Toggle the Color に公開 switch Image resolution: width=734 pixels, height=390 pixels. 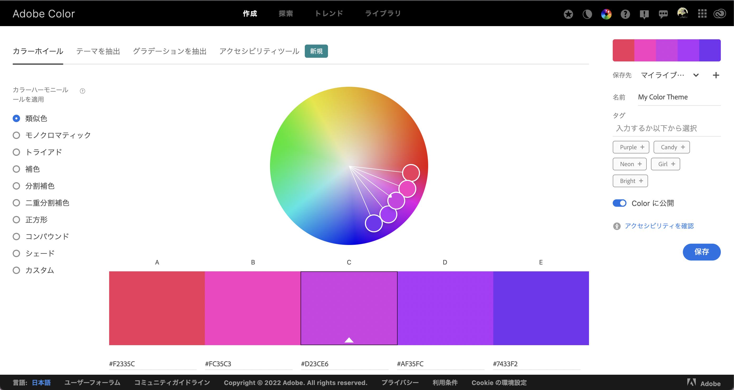[x=620, y=203]
